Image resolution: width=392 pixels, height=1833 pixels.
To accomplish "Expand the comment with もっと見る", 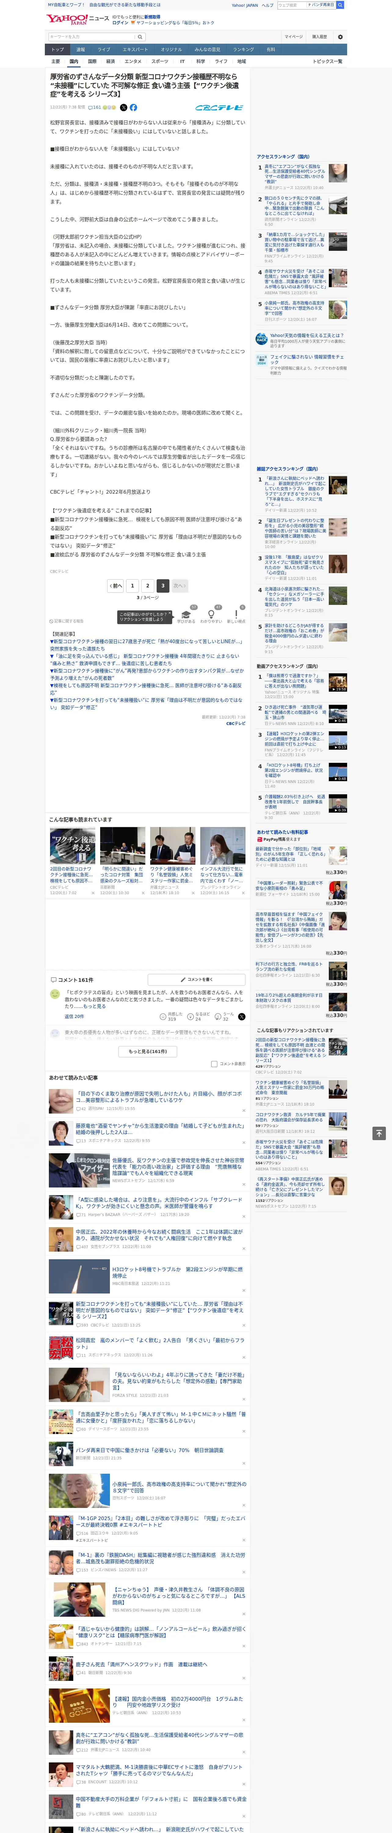I will (x=94, y=1006).
